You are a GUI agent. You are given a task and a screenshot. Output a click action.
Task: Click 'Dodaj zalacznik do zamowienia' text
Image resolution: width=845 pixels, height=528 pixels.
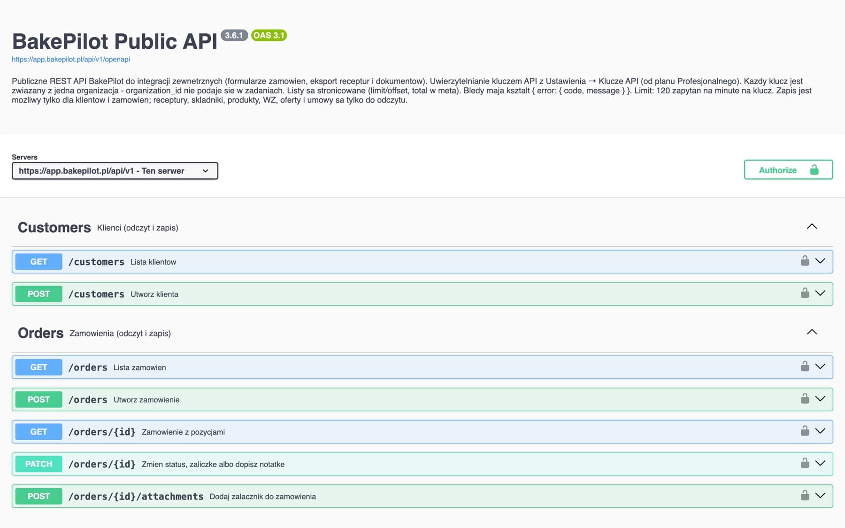[263, 497]
